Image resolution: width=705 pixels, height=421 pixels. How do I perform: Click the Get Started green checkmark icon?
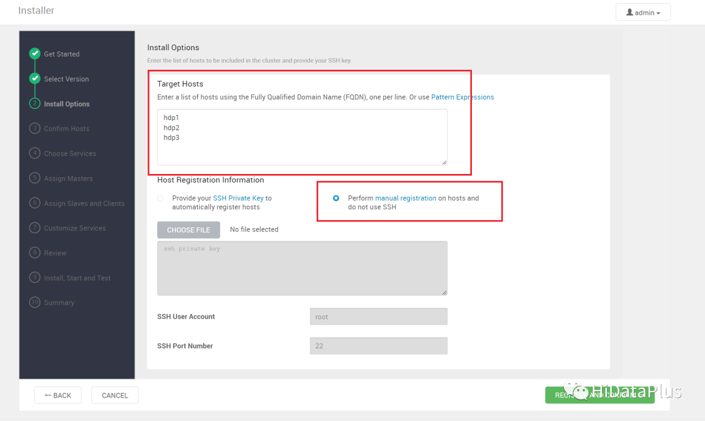pyautogui.click(x=35, y=53)
